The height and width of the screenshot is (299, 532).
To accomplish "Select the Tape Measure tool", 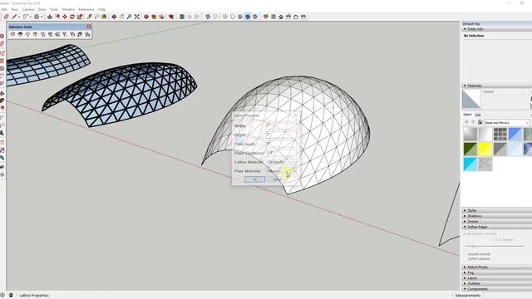I will 90,17.
